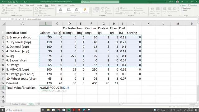Image resolution: width=199 pixels, height=112 pixels.
Task: Confirm formula with checkmark button
Action: (20, 19)
